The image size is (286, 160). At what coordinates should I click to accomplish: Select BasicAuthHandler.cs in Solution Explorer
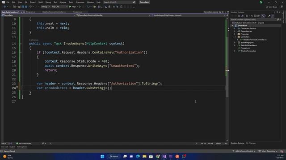click(x=248, y=45)
